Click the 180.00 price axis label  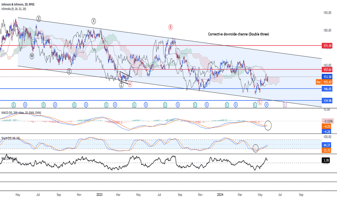pyautogui.click(x=327, y=30)
